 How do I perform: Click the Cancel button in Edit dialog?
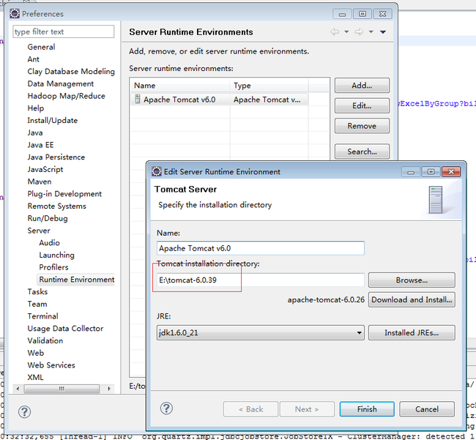point(427,409)
